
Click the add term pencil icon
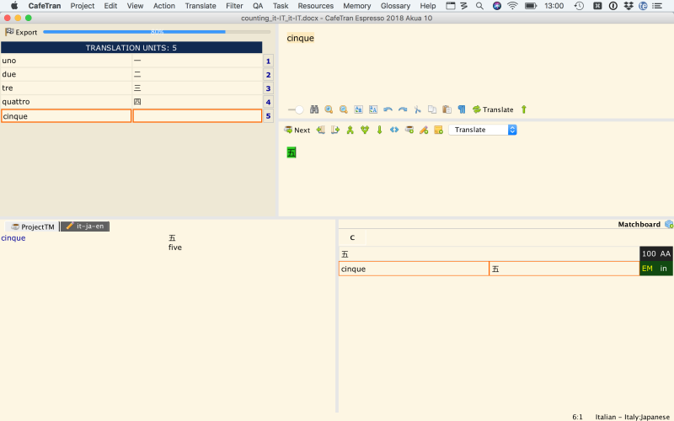tap(424, 130)
